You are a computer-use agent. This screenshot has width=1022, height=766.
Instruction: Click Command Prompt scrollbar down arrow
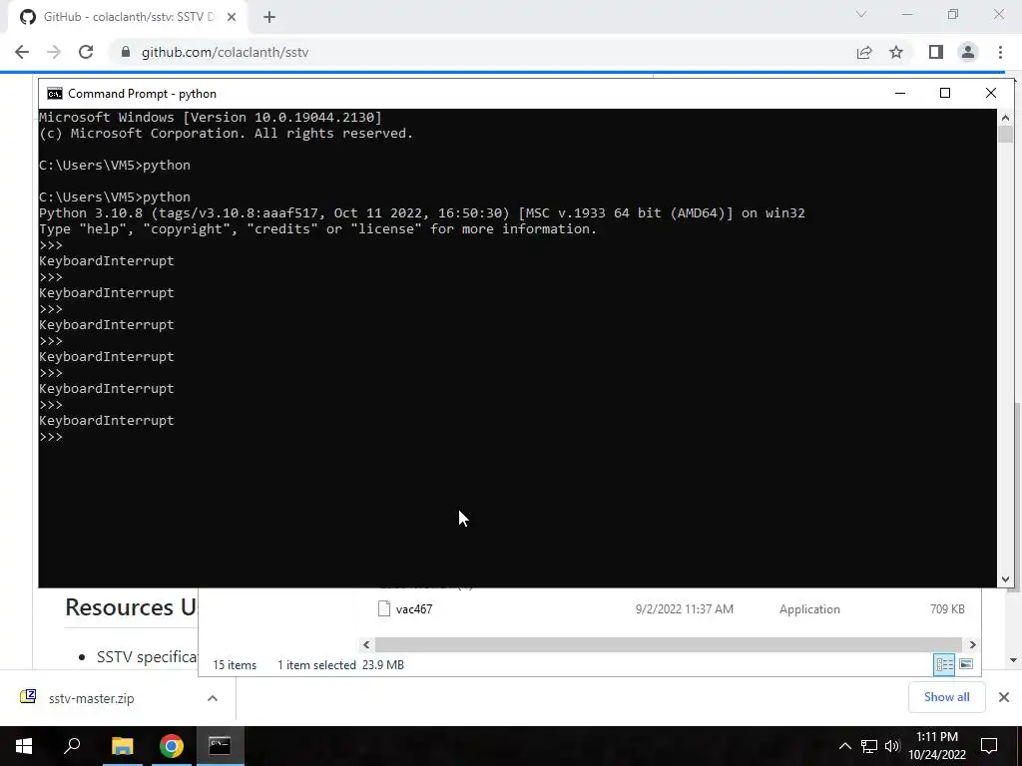point(1005,579)
